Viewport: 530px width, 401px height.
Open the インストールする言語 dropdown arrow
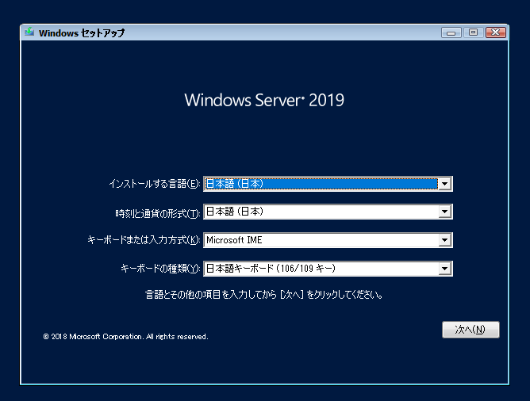click(445, 184)
